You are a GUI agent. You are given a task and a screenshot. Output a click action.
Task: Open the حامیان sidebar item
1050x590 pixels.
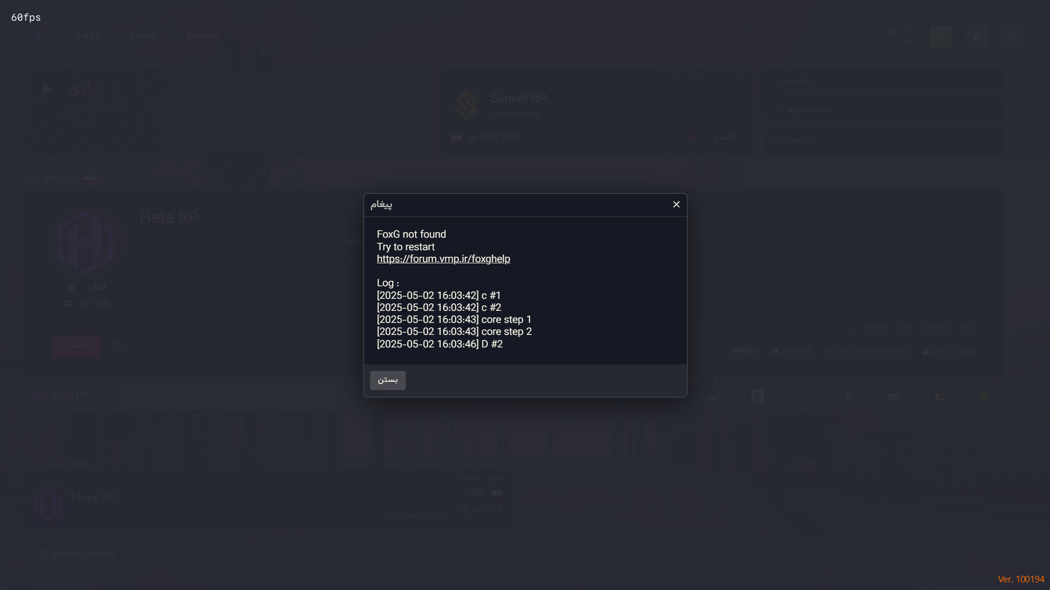click(x=798, y=80)
